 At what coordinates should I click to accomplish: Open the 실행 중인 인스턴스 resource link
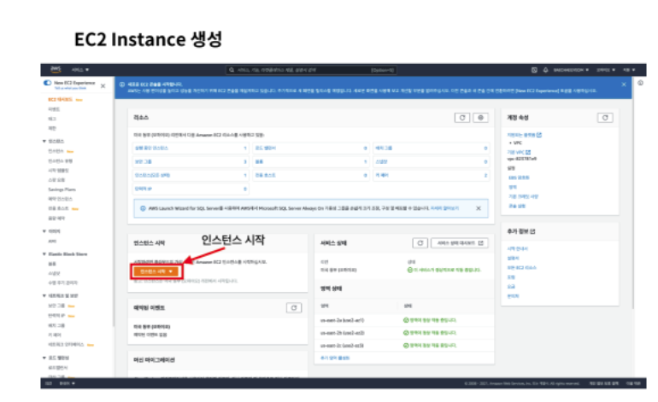click(x=151, y=149)
